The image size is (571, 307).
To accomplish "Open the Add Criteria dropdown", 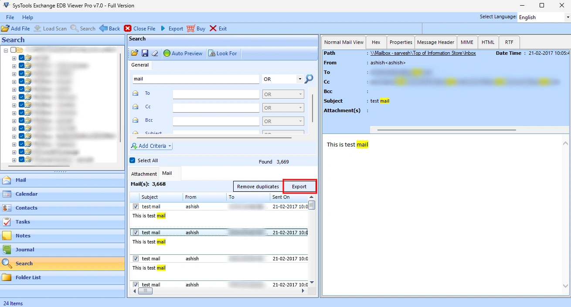I will pyautogui.click(x=152, y=146).
